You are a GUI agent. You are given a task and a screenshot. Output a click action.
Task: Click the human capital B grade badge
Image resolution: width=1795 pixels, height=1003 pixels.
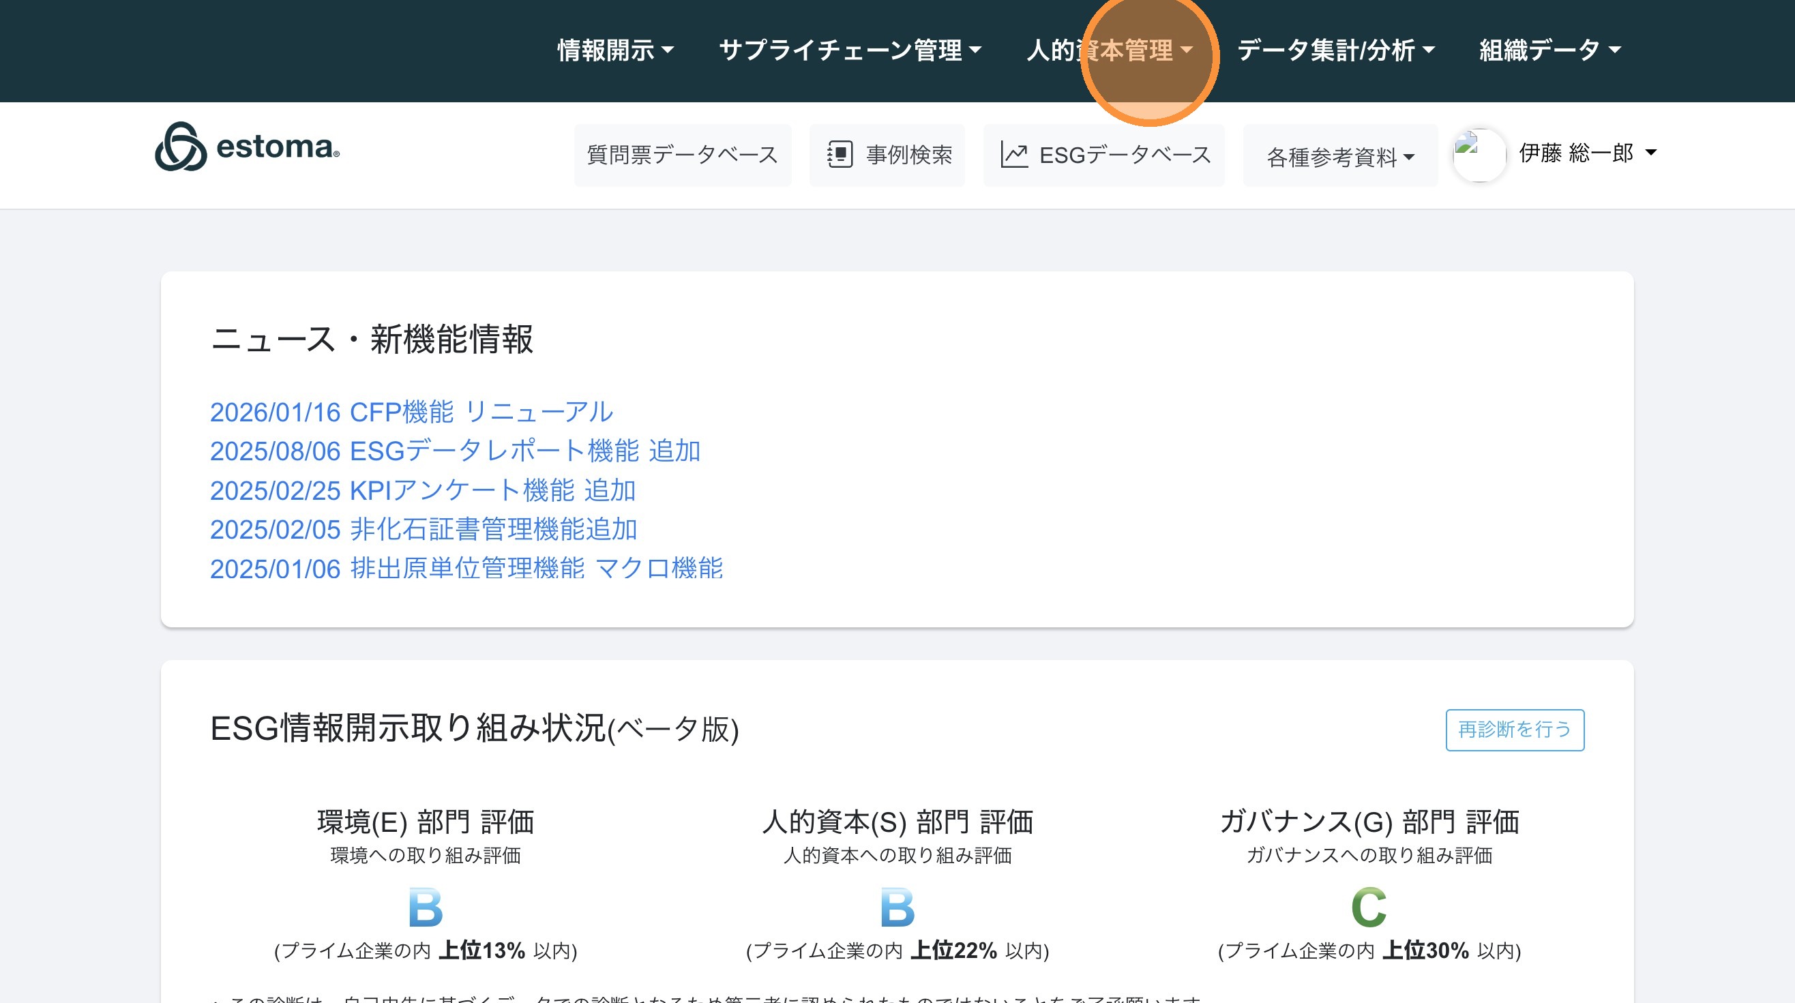point(897,907)
